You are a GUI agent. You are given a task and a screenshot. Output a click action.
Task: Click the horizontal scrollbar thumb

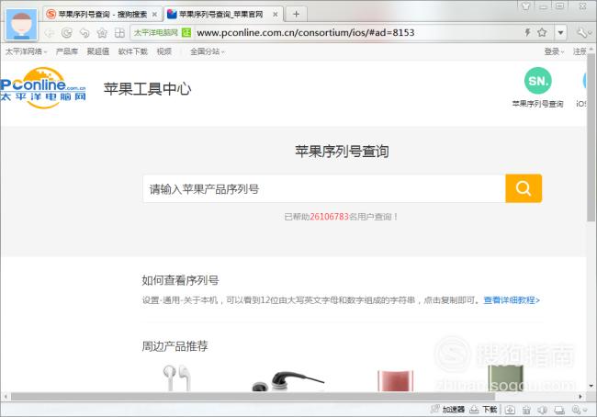click(x=253, y=397)
